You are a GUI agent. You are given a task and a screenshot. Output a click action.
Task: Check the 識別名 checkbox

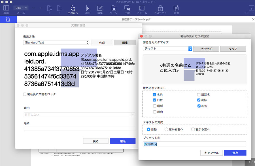(x=199, y=95)
